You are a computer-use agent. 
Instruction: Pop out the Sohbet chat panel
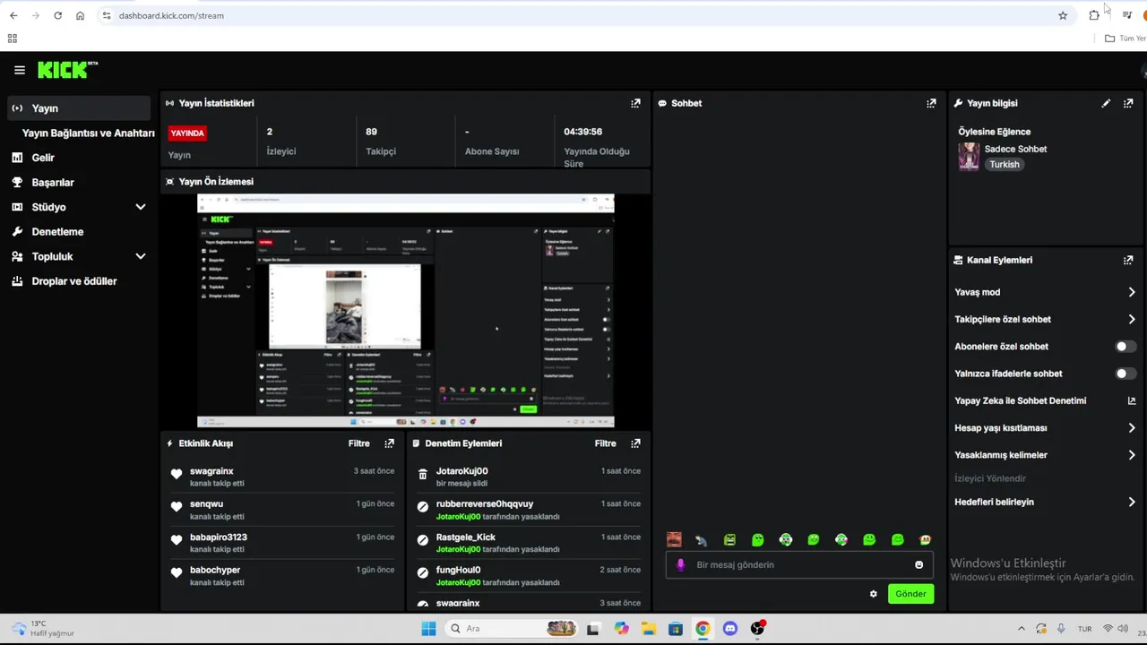click(x=931, y=103)
